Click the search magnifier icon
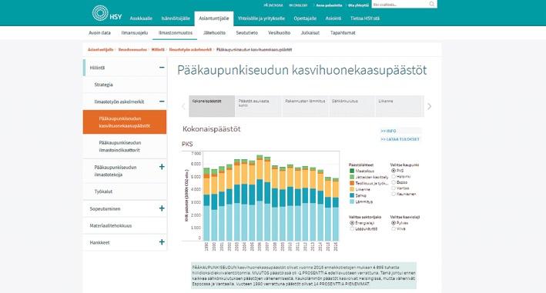Screen dimensions: 546x293 (x=432, y=4)
